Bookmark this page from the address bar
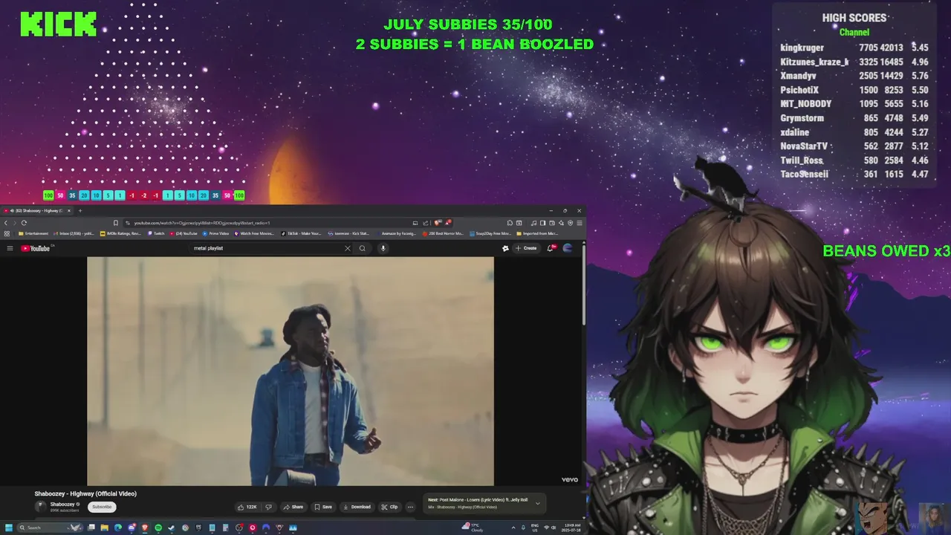Screen dimensions: 951x535 (x=116, y=223)
